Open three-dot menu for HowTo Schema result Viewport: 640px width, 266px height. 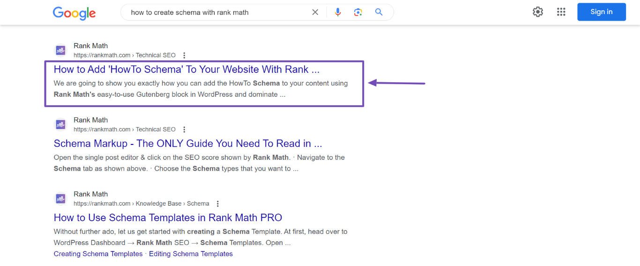point(184,55)
